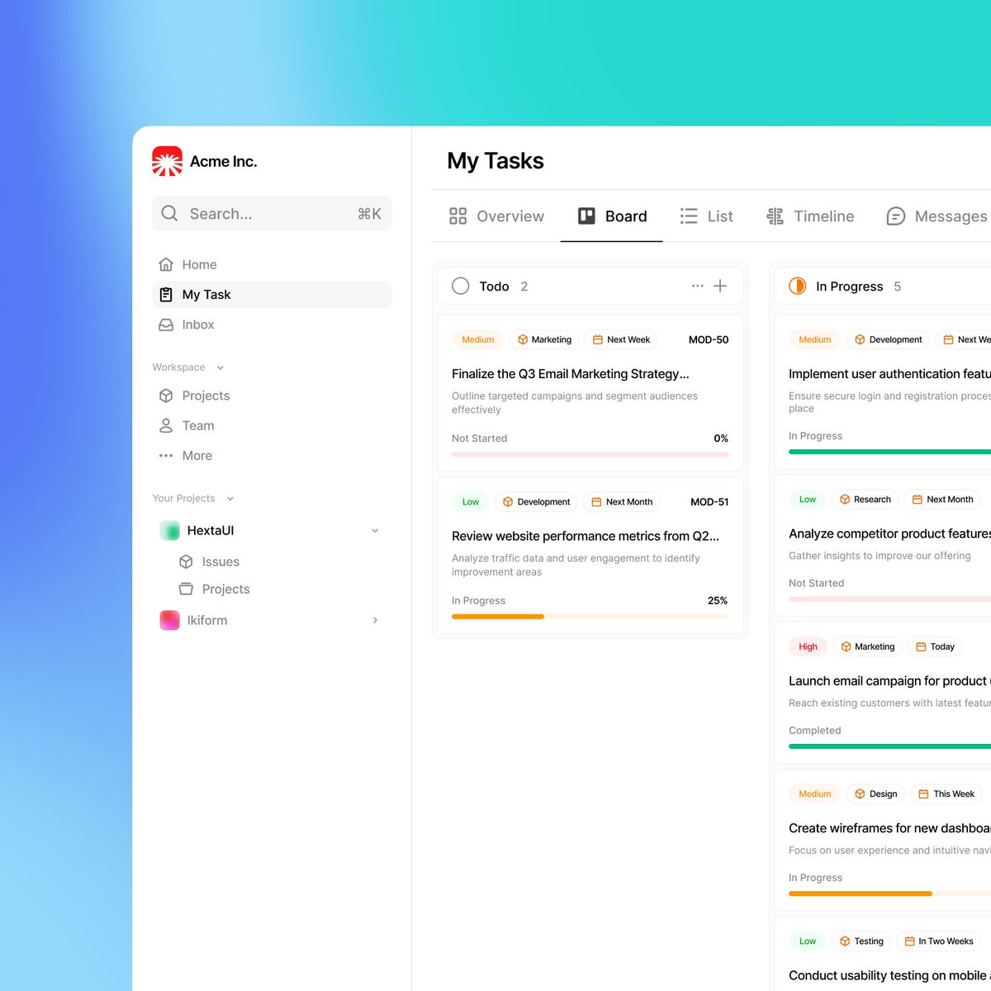Image resolution: width=991 pixels, height=991 pixels.
Task: Switch to the Timeline tab
Action: click(810, 216)
